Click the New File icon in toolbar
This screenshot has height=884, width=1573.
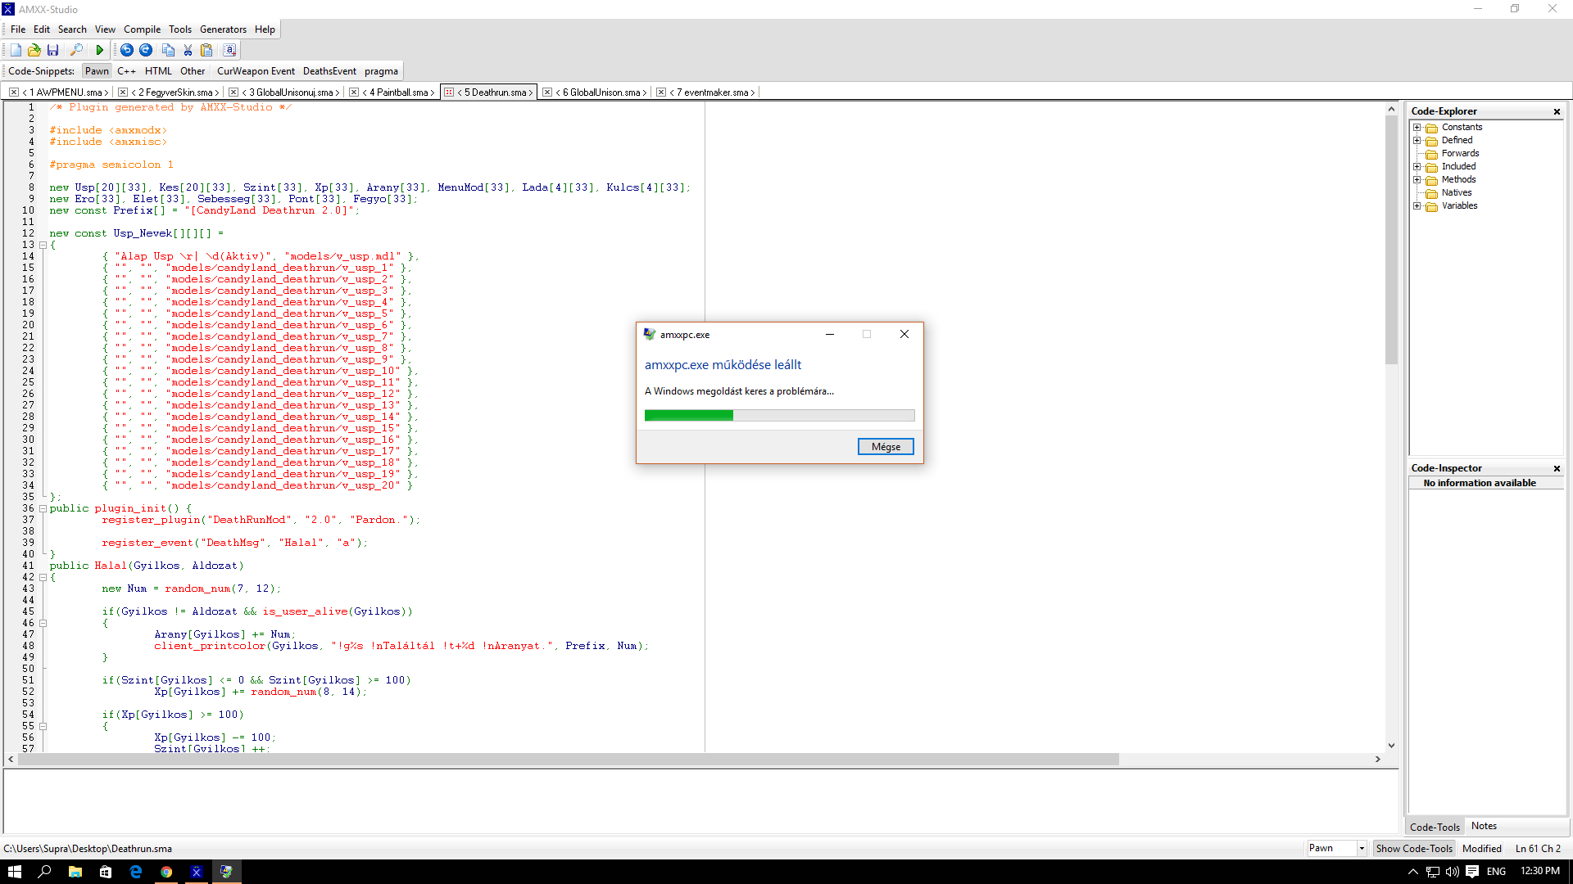pyautogui.click(x=16, y=51)
